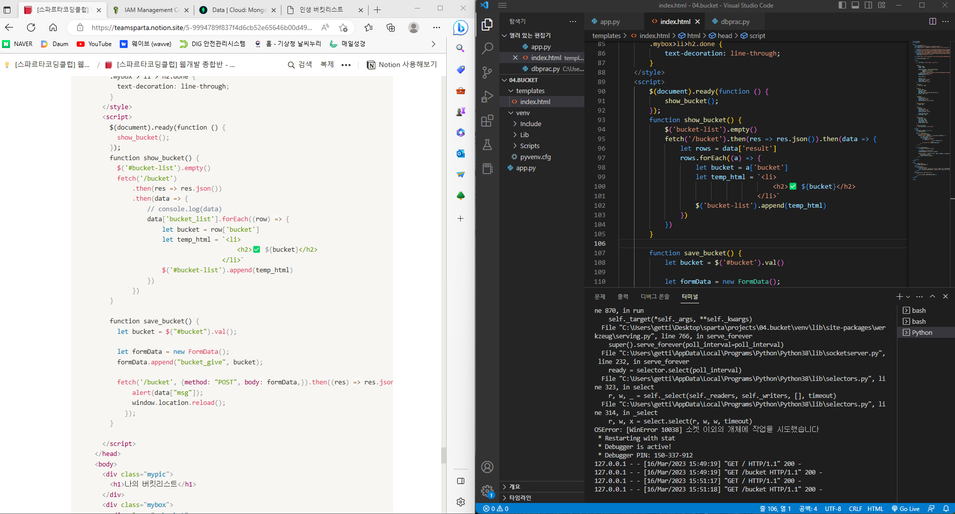Switch to IAM Management browser tab

pos(151,10)
